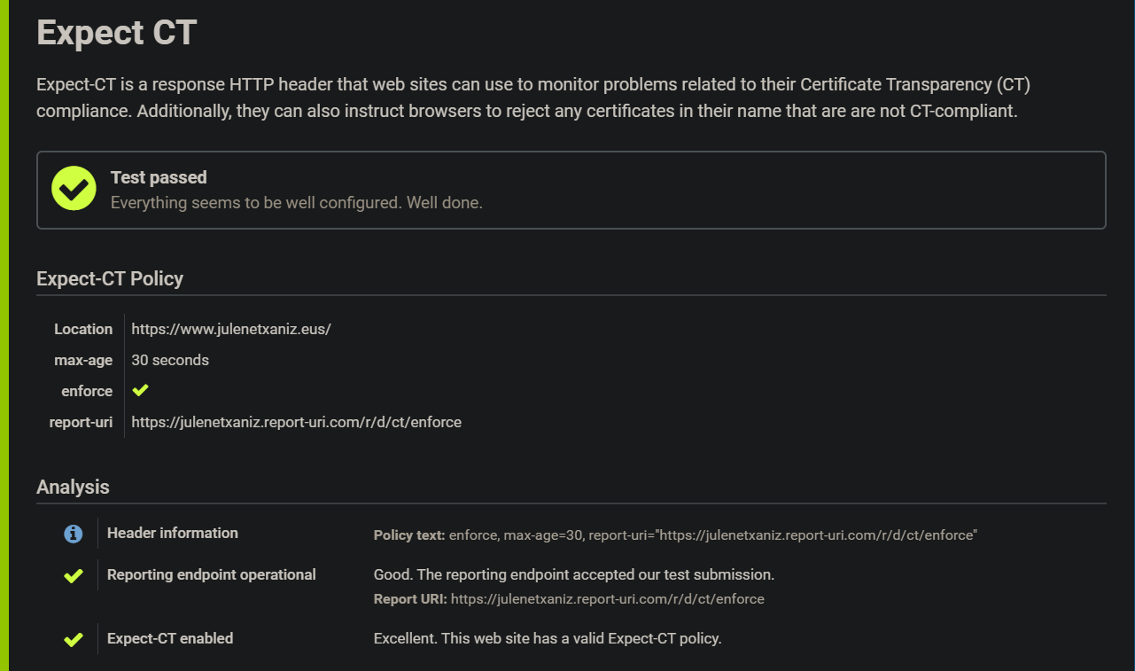Image resolution: width=1135 pixels, height=671 pixels.
Task: Click the Expect-CT Policy section heading
Action: (110, 278)
